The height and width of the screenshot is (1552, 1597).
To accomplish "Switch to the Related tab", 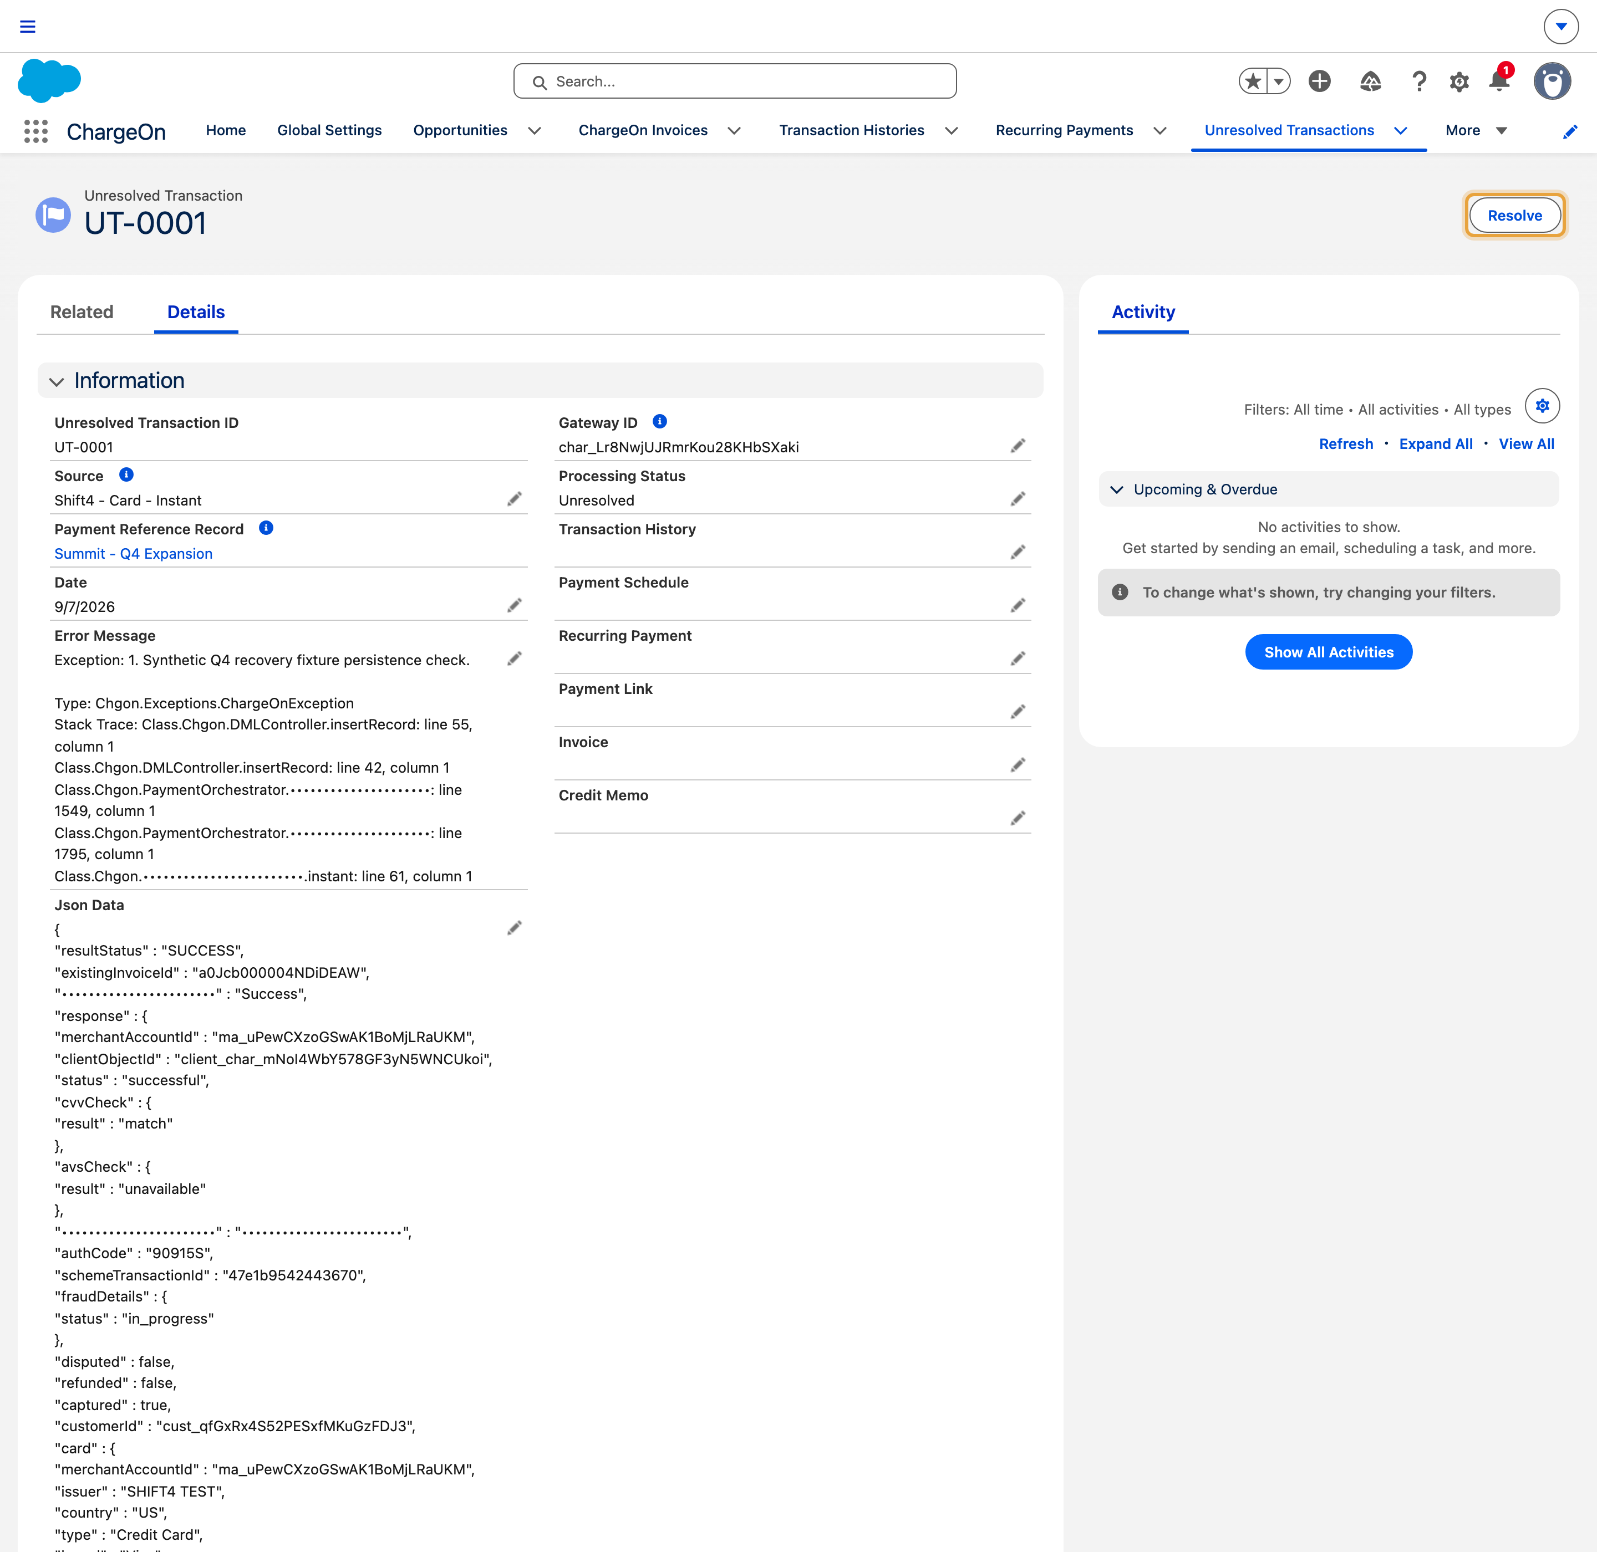I will click(x=82, y=312).
